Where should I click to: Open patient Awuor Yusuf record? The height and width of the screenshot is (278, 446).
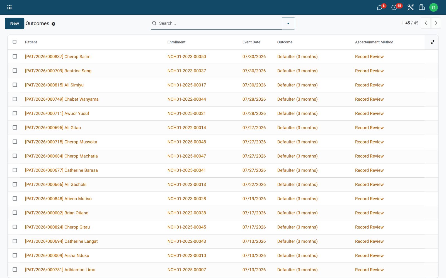[57, 113]
